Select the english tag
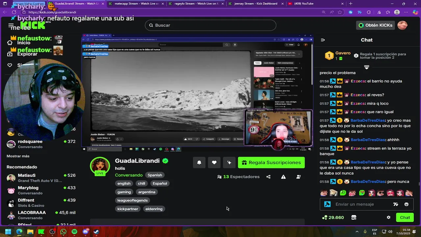The height and width of the screenshot is (237, 421). click(124, 183)
